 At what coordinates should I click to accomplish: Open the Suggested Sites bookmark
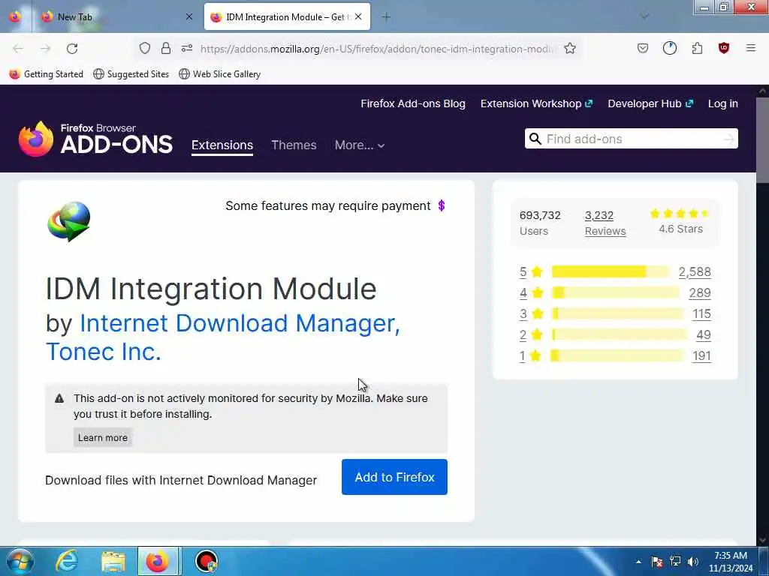pos(131,74)
